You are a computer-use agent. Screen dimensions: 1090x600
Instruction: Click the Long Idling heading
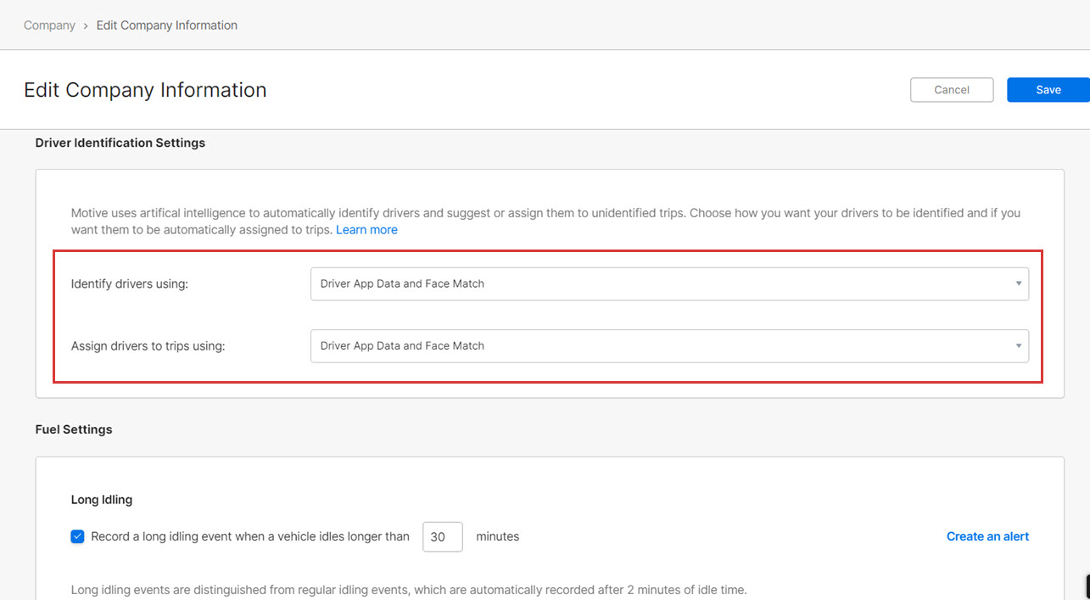point(102,500)
